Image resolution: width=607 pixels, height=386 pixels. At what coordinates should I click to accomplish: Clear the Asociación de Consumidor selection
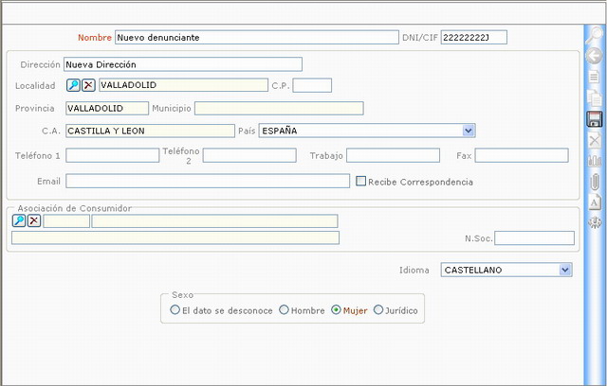(x=34, y=220)
